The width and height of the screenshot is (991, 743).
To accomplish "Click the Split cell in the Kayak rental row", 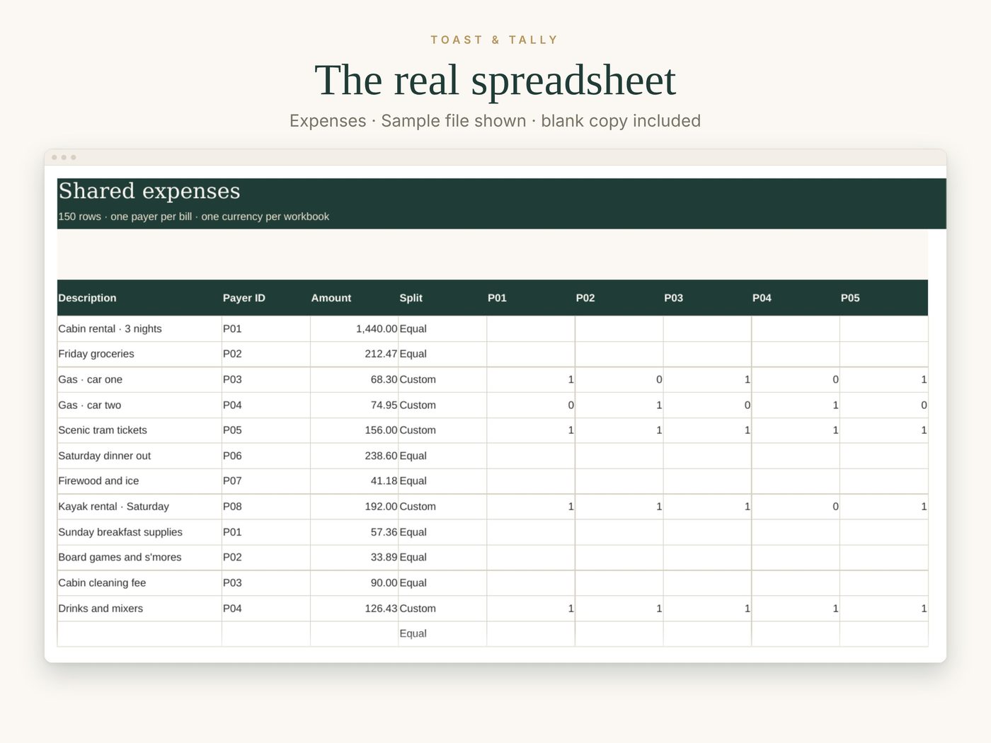I will [x=442, y=507].
